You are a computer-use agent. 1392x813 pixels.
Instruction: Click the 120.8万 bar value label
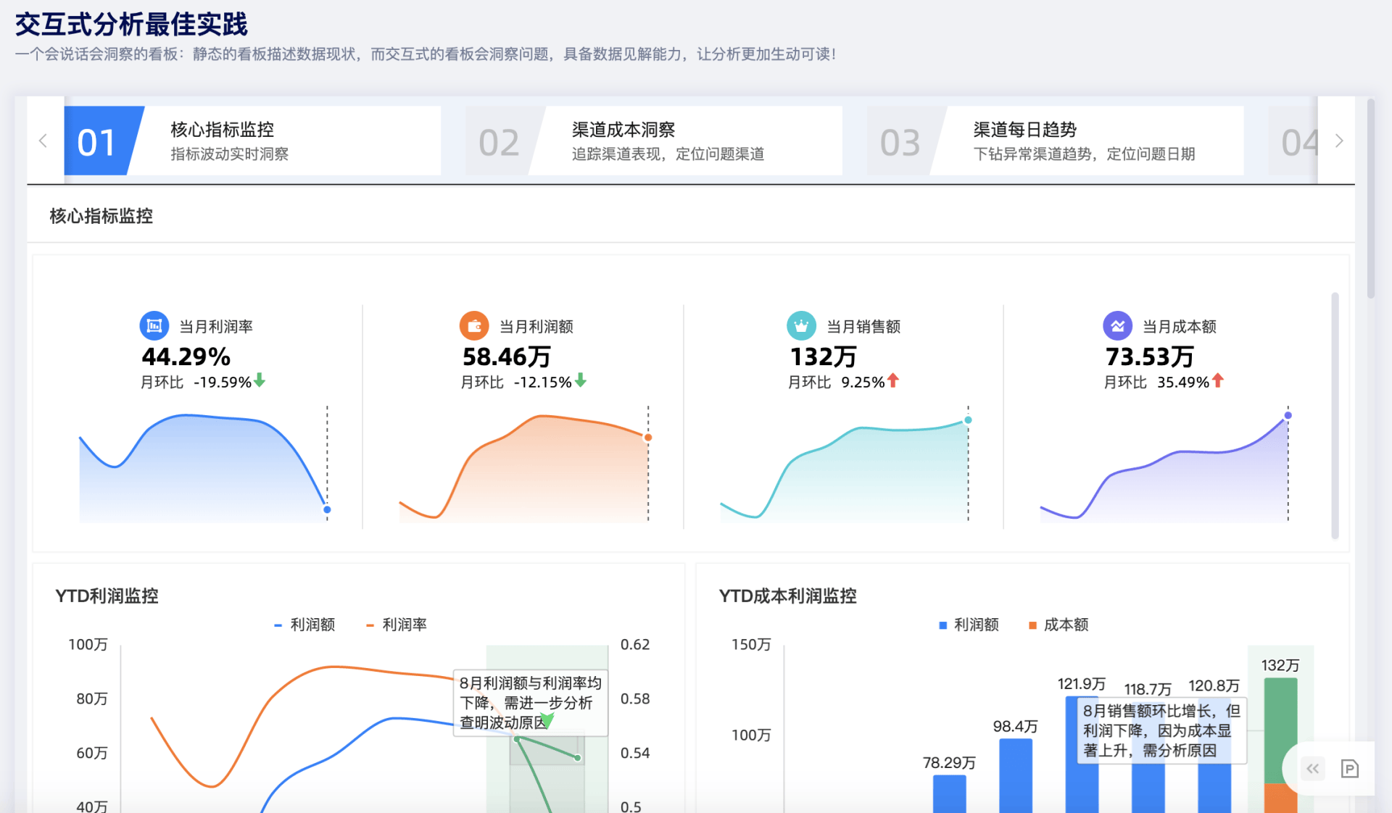1214,685
